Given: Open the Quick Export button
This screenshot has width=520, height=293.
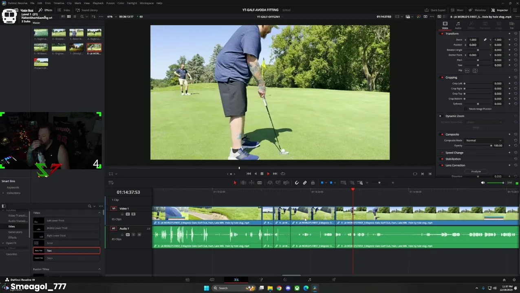Looking at the screenshot, I should point(435,10).
